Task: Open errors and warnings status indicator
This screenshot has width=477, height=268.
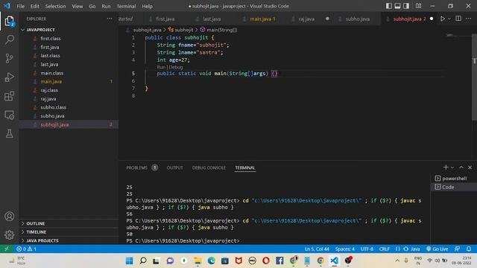Action: click(27, 249)
